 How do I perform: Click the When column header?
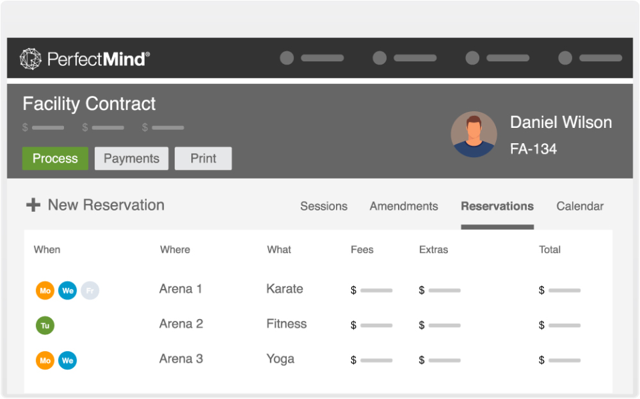pos(47,250)
